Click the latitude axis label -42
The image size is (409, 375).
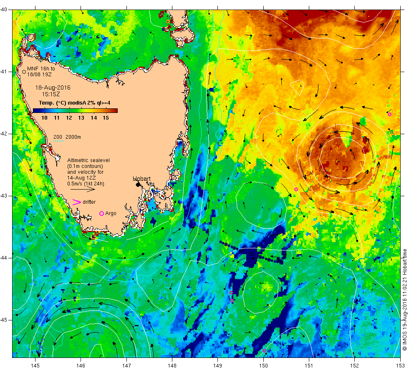point(4,134)
